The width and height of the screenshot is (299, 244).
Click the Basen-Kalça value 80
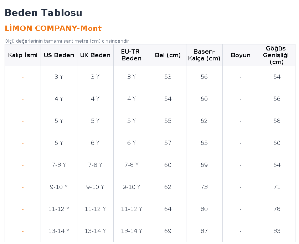click(x=204, y=209)
